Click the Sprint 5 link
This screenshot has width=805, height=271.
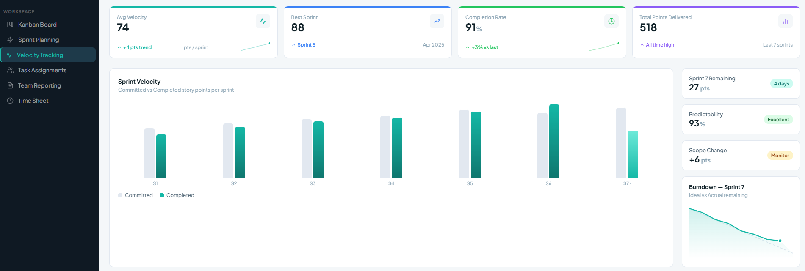pos(306,45)
